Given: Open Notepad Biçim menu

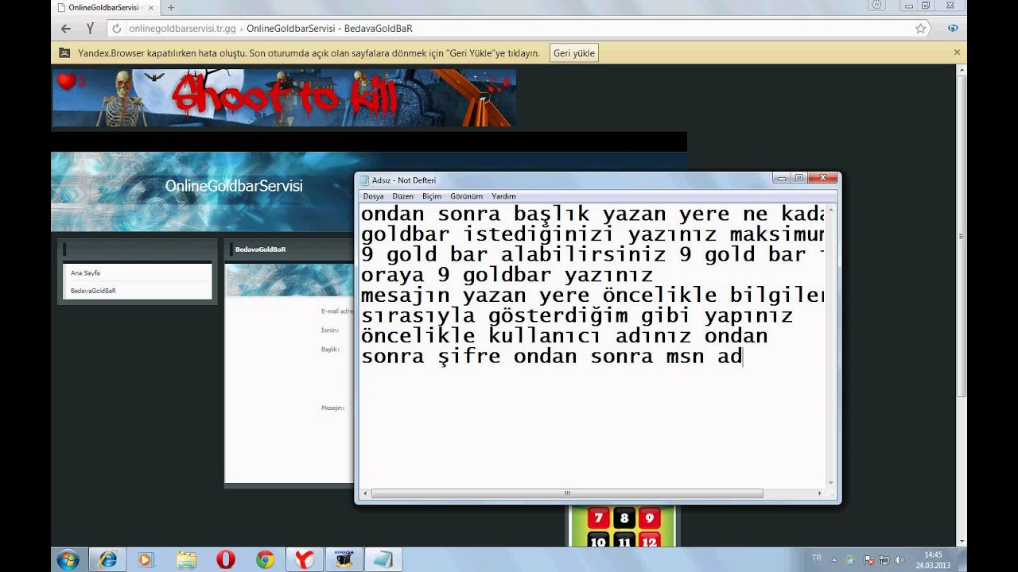Looking at the screenshot, I should tap(432, 196).
